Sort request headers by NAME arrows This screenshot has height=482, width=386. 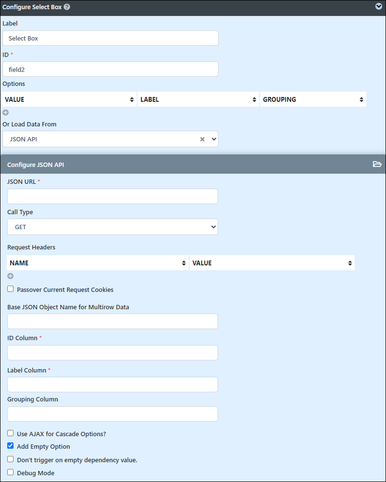click(x=184, y=263)
